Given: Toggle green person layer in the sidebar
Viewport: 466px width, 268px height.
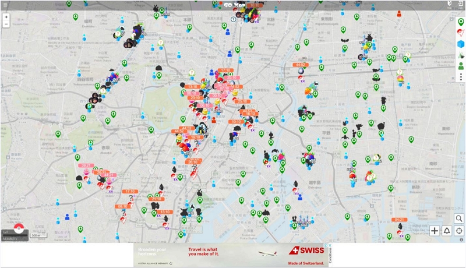Looking at the screenshot, I should (461, 66).
